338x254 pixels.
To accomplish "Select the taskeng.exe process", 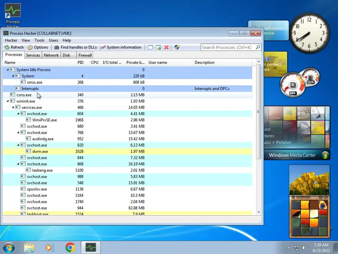I will click(127, 170).
